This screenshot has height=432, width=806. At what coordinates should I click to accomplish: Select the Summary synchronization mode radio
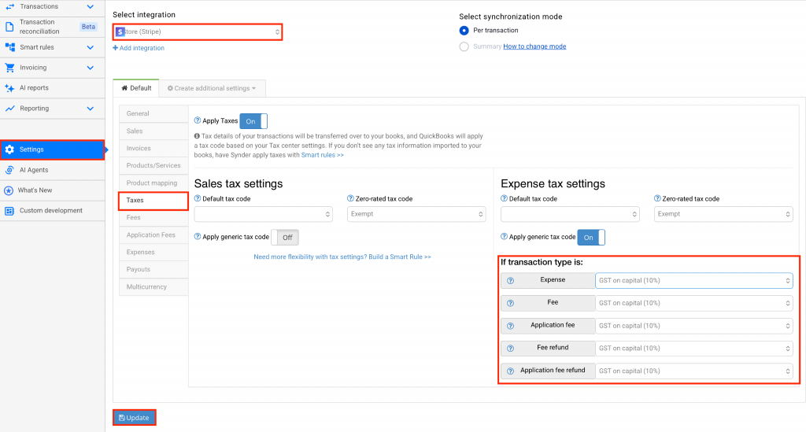[464, 46]
